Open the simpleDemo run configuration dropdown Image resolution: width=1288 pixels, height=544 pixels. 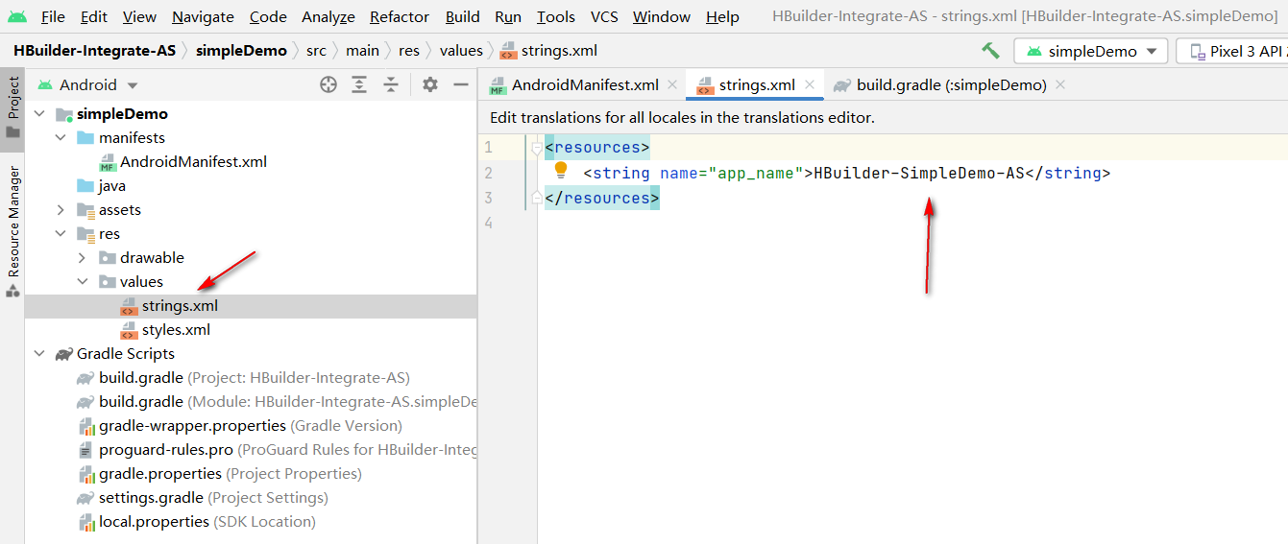pyautogui.click(x=1091, y=51)
